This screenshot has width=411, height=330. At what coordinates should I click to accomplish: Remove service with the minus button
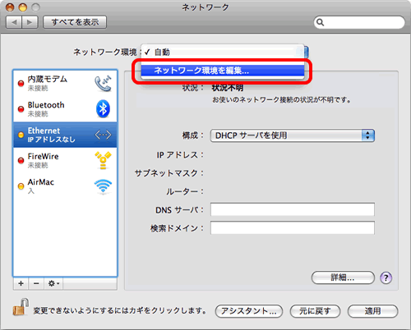(x=36, y=283)
